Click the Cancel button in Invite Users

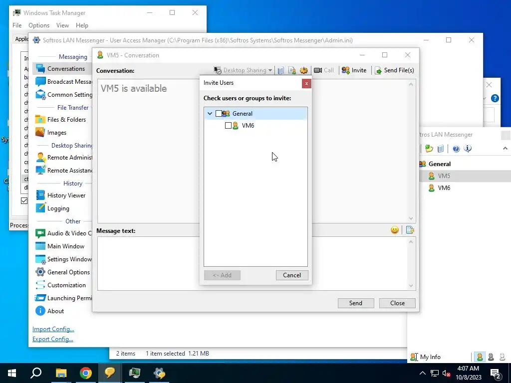291,275
